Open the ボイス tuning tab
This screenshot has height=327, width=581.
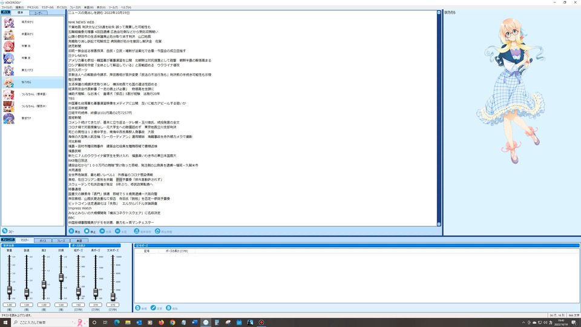[x=43, y=240]
